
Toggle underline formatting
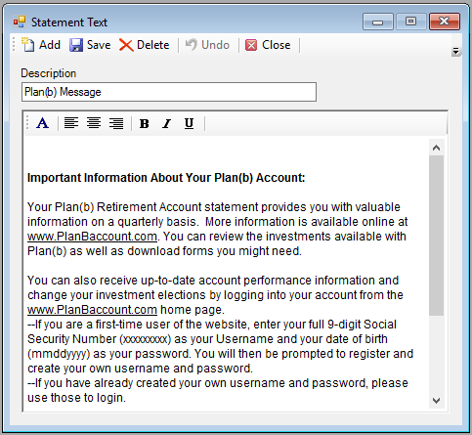point(189,123)
